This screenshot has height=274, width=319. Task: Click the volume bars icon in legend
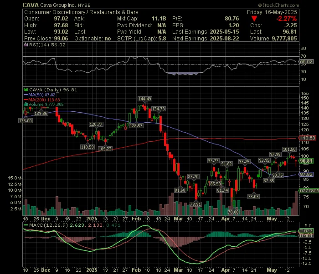pyautogui.click(x=26, y=105)
